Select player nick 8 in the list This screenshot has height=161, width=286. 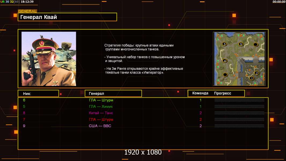(x=24, y=113)
